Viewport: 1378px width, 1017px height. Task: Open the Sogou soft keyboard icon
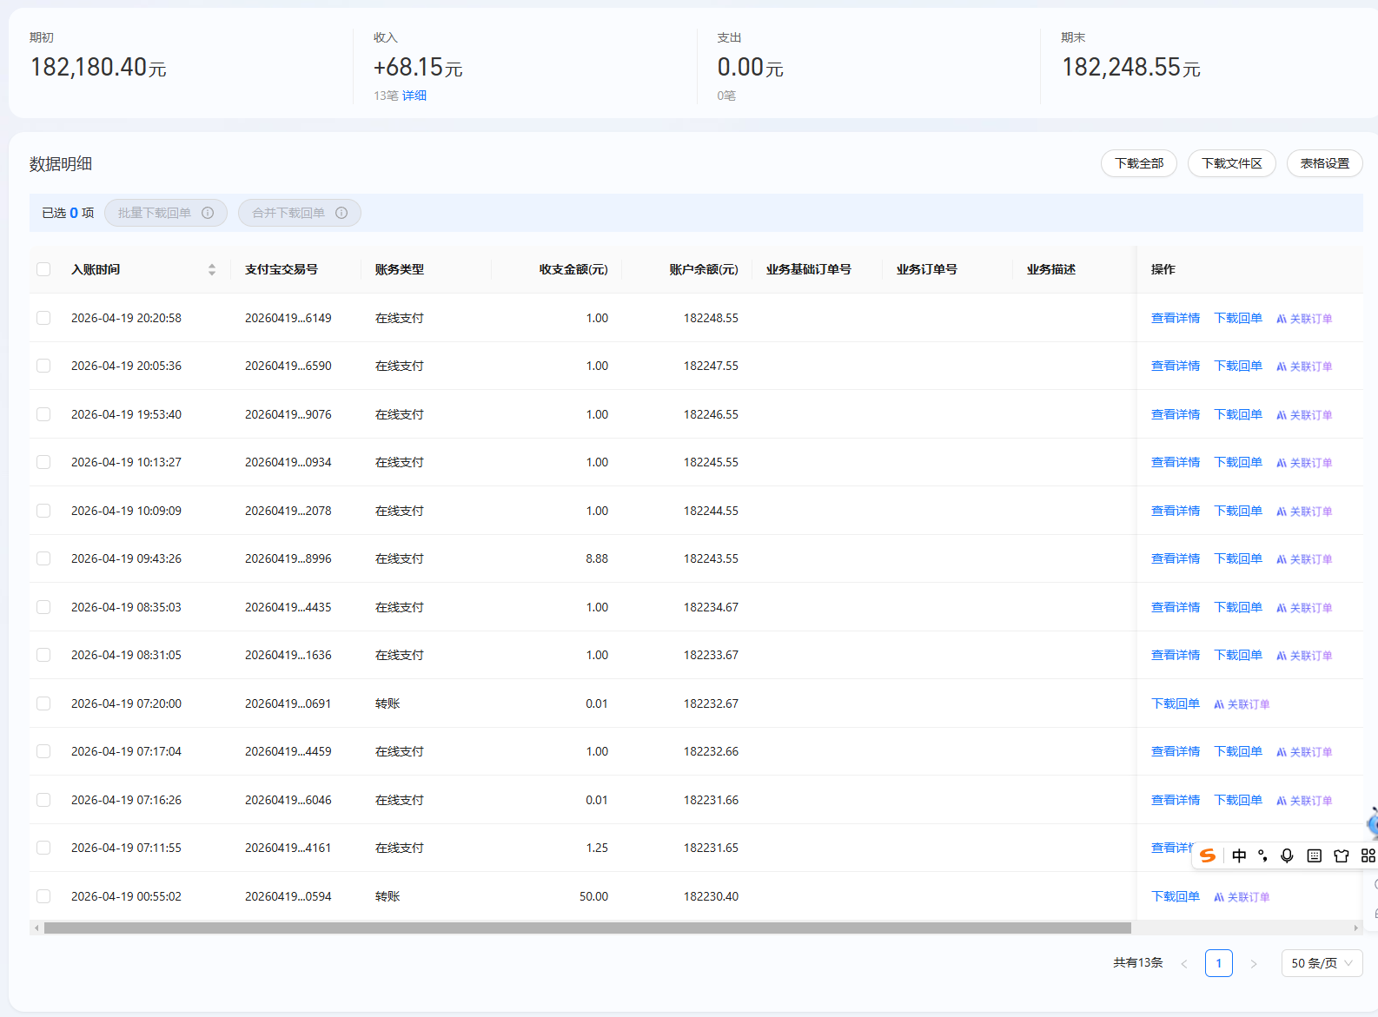[x=1314, y=855]
